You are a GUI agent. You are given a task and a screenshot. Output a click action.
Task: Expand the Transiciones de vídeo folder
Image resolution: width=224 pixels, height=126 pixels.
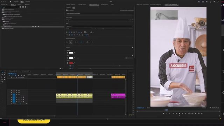click(1, 28)
